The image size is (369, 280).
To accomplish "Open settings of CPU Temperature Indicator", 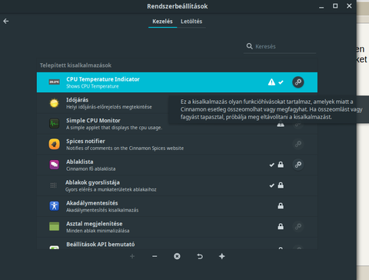I will (x=298, y=82).
